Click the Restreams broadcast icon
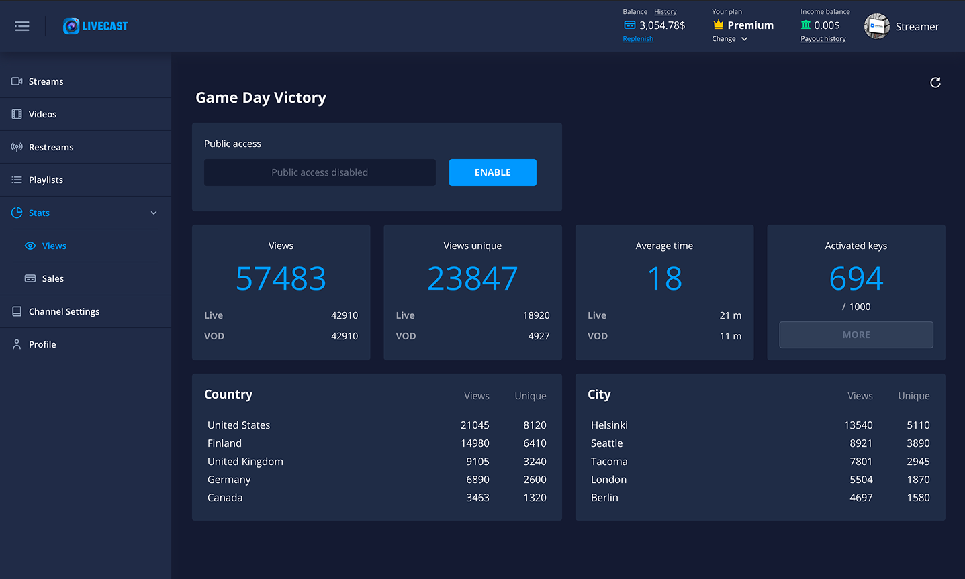Viewport: 965px width, 579px height. tap(15, 147)
